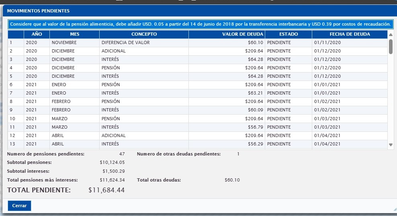Click PENDIENTE status in row 3
Image resolution: width=397 pixels, height=216 pixels.
coord(279,59)
